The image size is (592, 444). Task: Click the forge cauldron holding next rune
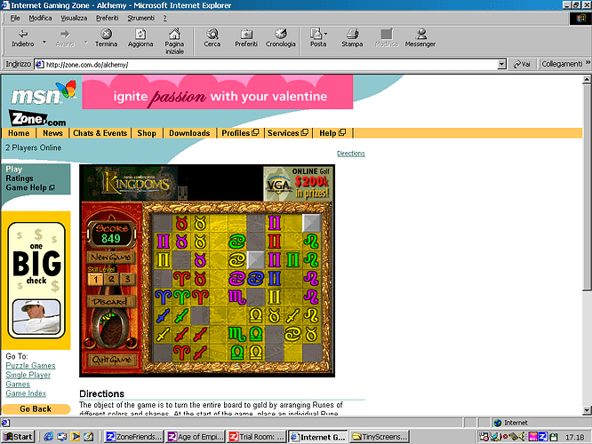tap(110, 329)
